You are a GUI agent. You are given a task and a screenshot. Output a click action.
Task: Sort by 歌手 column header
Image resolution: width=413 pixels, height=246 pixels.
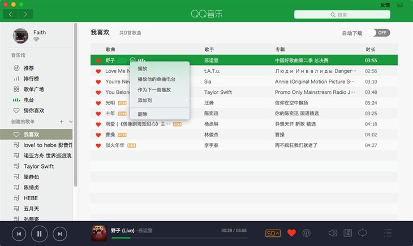click(x=209, y=49)
